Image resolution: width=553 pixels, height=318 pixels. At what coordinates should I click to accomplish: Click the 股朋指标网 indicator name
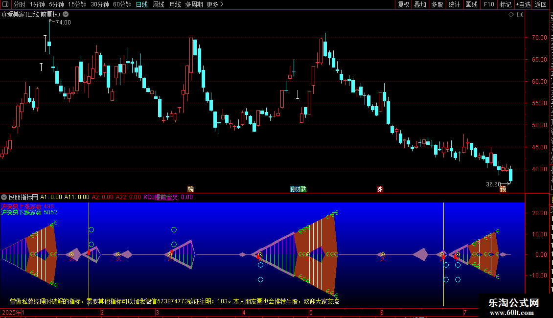point(23,197)
